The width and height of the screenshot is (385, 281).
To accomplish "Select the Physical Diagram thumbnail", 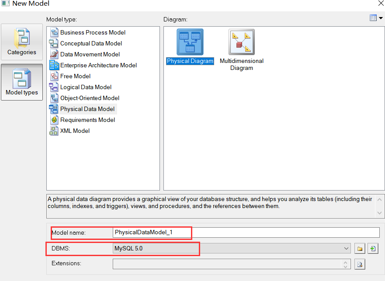I will (190, 42).
